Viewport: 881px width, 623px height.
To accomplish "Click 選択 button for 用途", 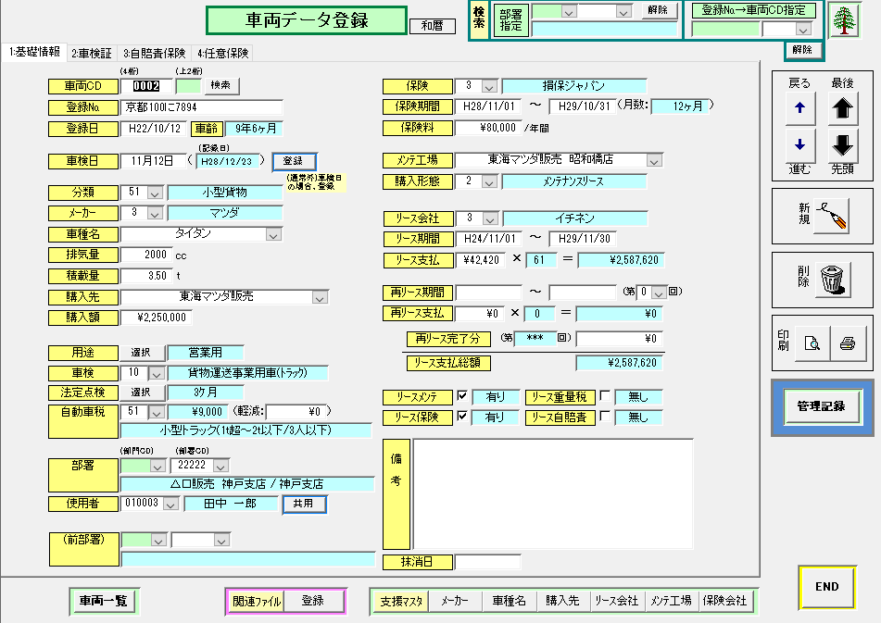I will pos(141,353).
